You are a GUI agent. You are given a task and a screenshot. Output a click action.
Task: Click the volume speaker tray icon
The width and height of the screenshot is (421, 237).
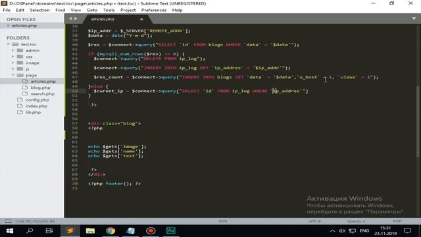[x=342, y=230]
